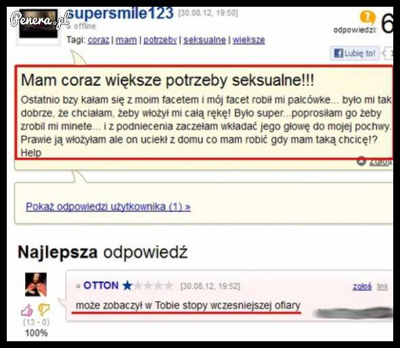Click the Facebook 'Lubię to!' button
The image size is (400, 348).
click(355, 53)
